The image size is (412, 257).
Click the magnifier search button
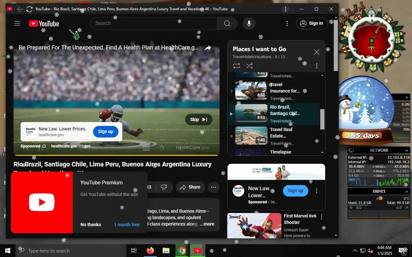227,23
